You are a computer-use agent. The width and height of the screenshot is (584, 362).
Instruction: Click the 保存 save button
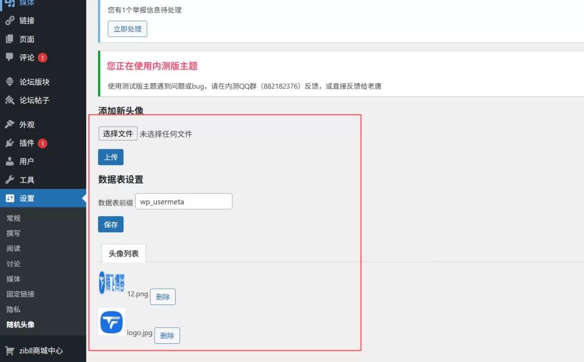pyautogui.click(x=111, y=225)
